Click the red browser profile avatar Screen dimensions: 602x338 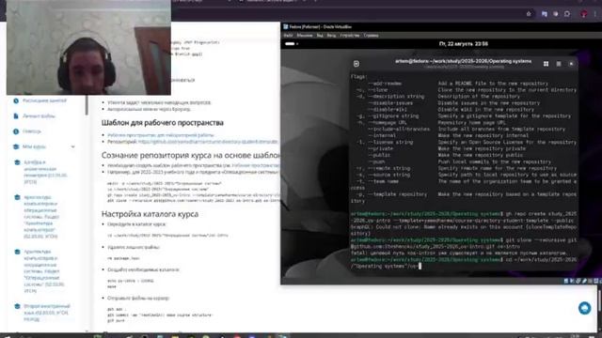click(584, 14)
